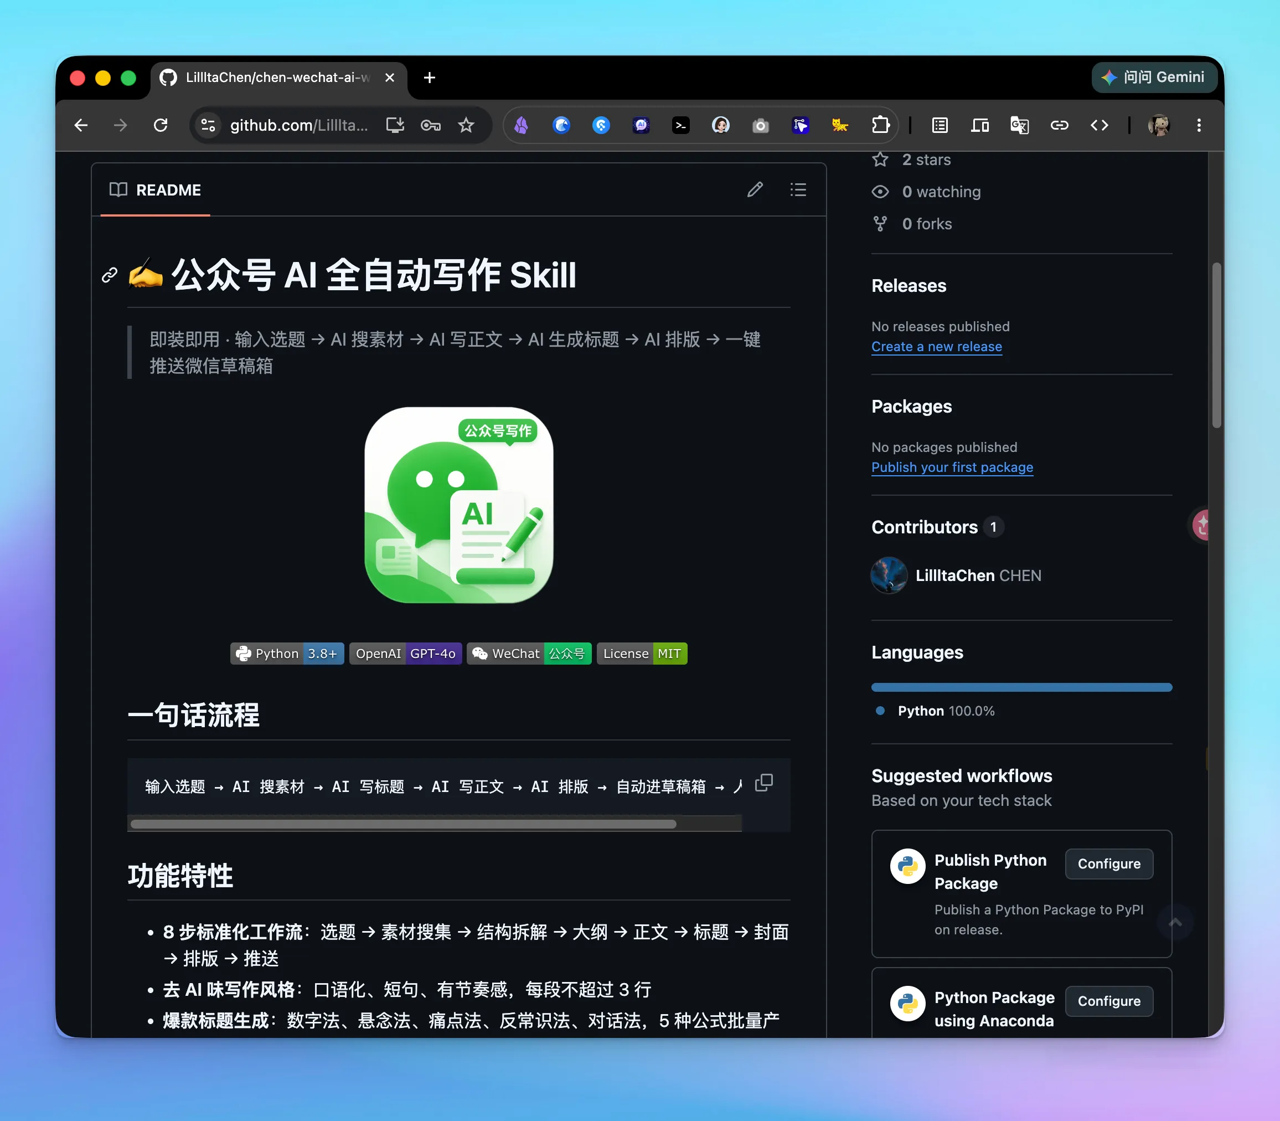Open Chrome three-dot menu
Image resolution: width=1280 pixels, height=1121 pixels.
coord(1199,125)
